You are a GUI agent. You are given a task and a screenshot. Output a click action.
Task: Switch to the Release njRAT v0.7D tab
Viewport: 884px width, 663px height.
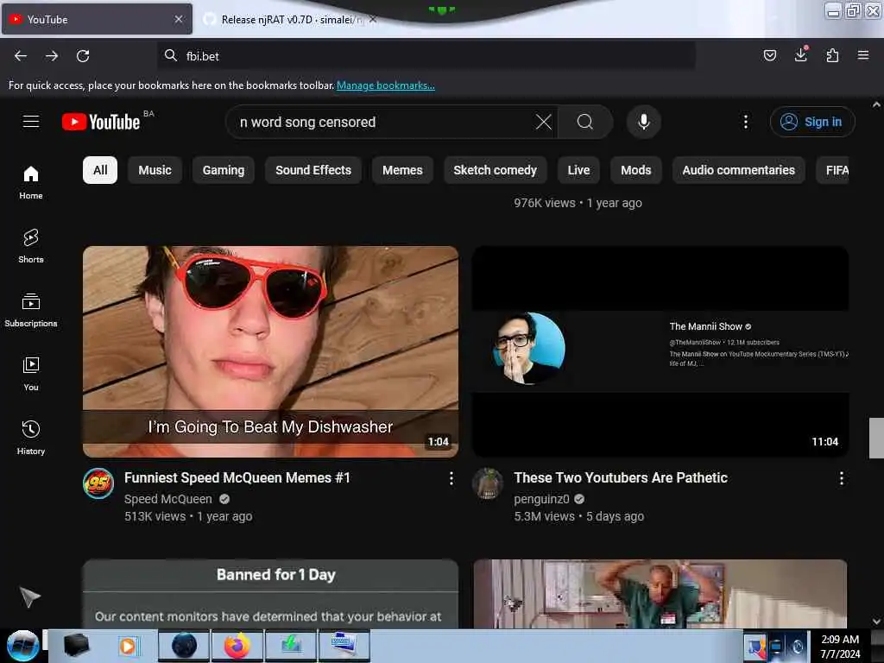coord(290,19)
